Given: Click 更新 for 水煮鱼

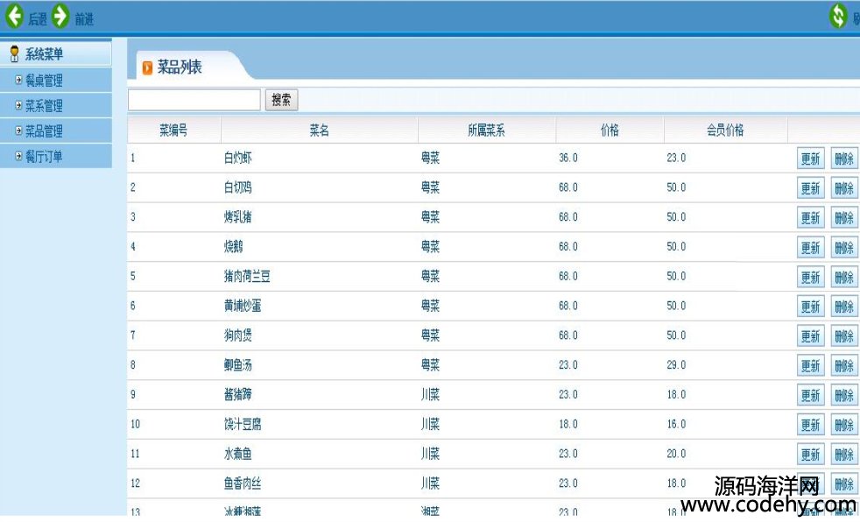Looking at the screenshot, I should [811, 455].
